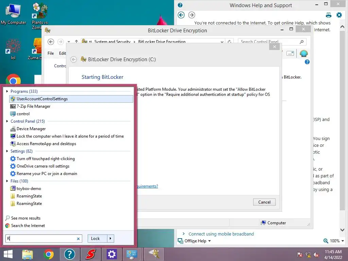Click the Help zoom magnifier icon
Image resolution: width=348 pixels, height=261 pixels.
coord(326,241)
